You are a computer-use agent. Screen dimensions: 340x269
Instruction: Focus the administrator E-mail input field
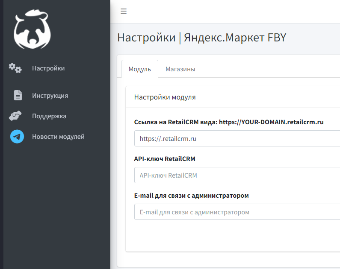coord(237,212)
